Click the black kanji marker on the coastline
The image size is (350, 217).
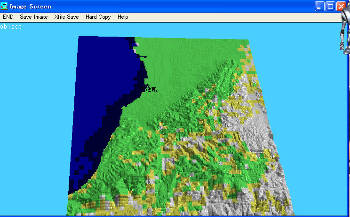tap(150, 88)
